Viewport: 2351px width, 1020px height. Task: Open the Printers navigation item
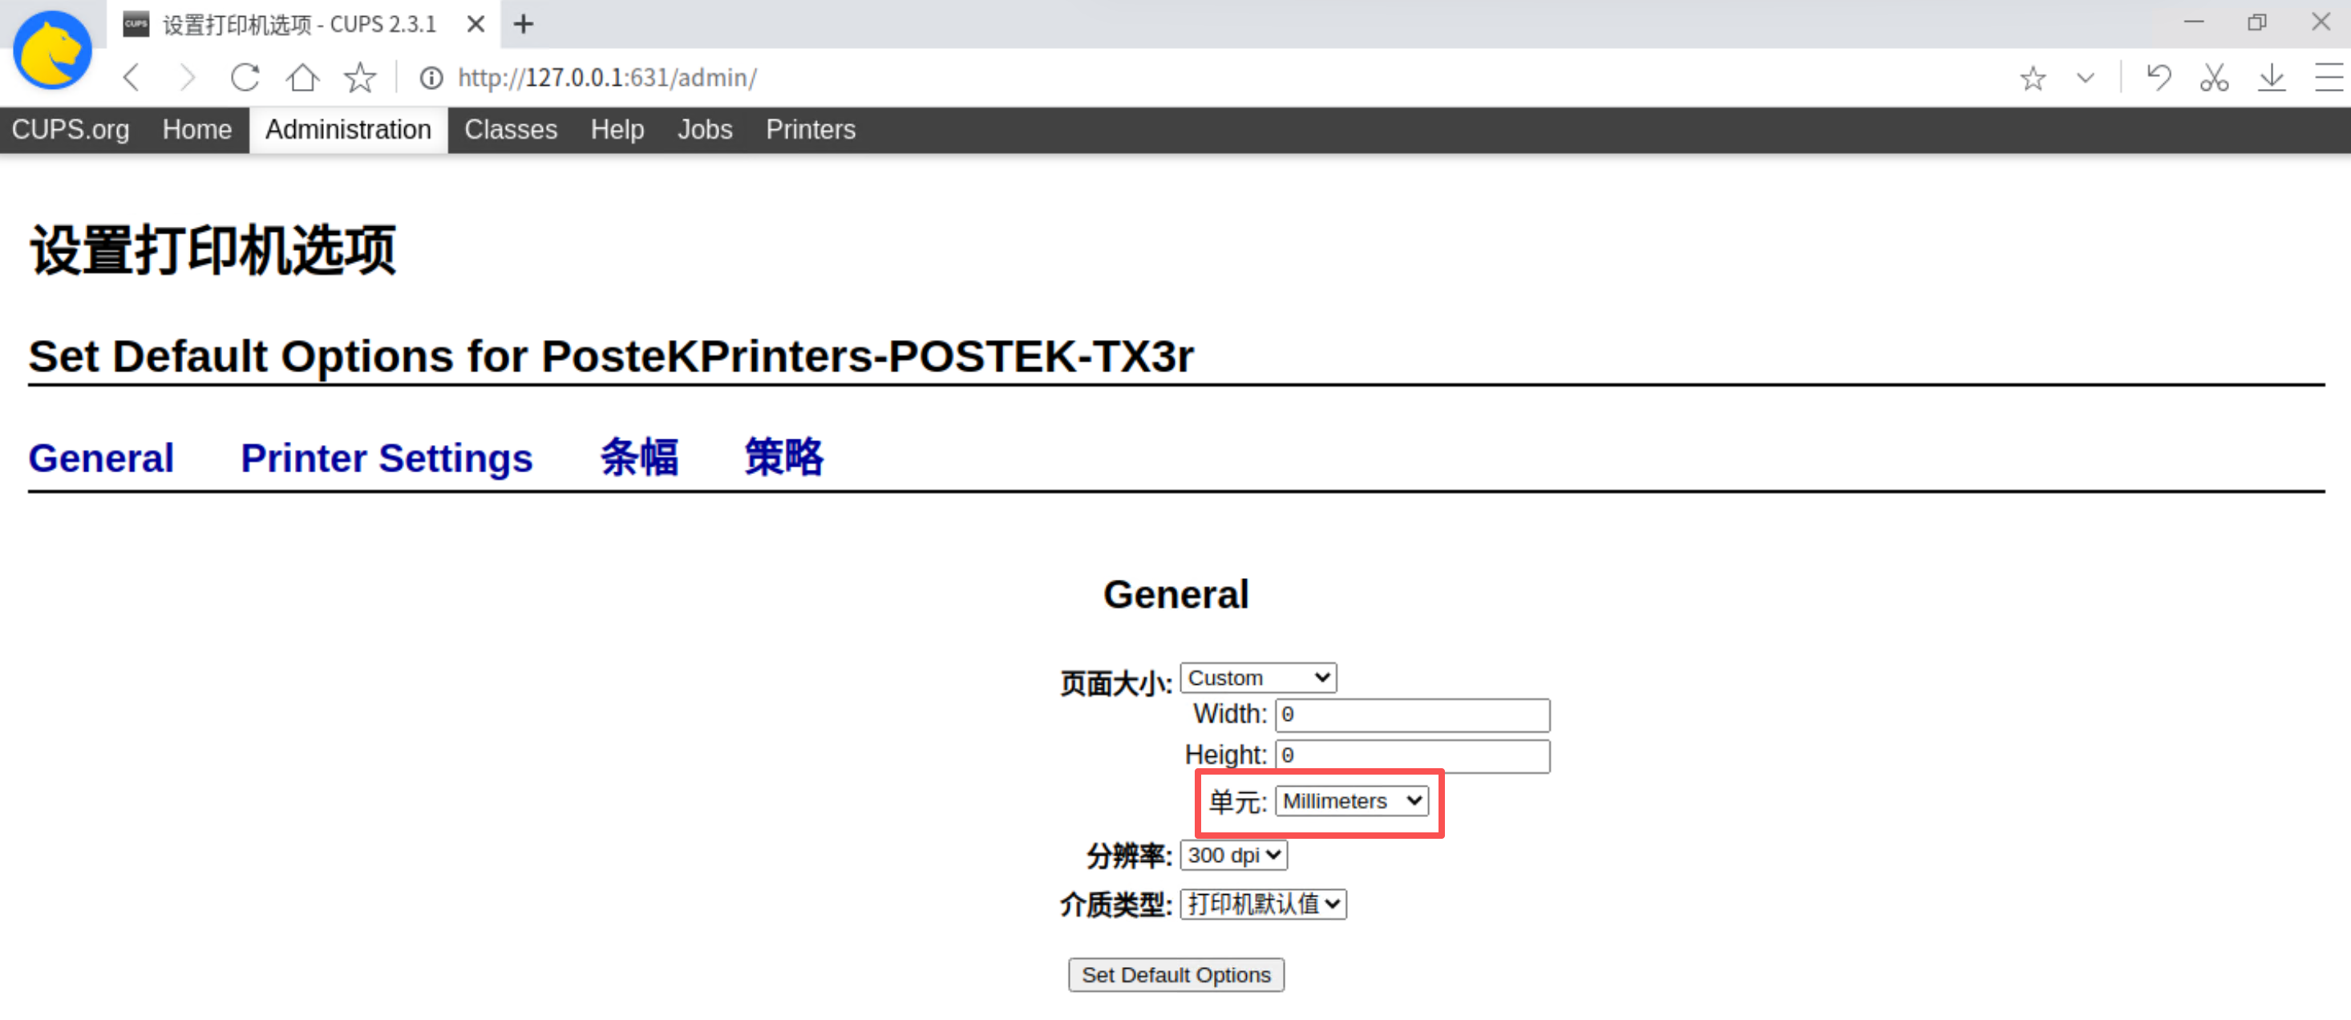811,130
